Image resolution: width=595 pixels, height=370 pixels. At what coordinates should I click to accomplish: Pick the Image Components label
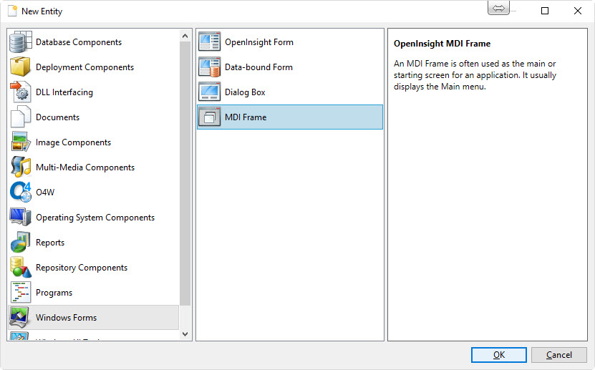pyautogui.click(x=73, y=142)
